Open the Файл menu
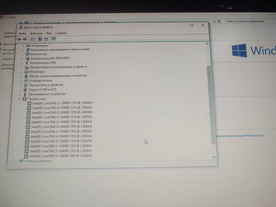The height and width of the screenshot is (207, 276). tap(22, 33)
